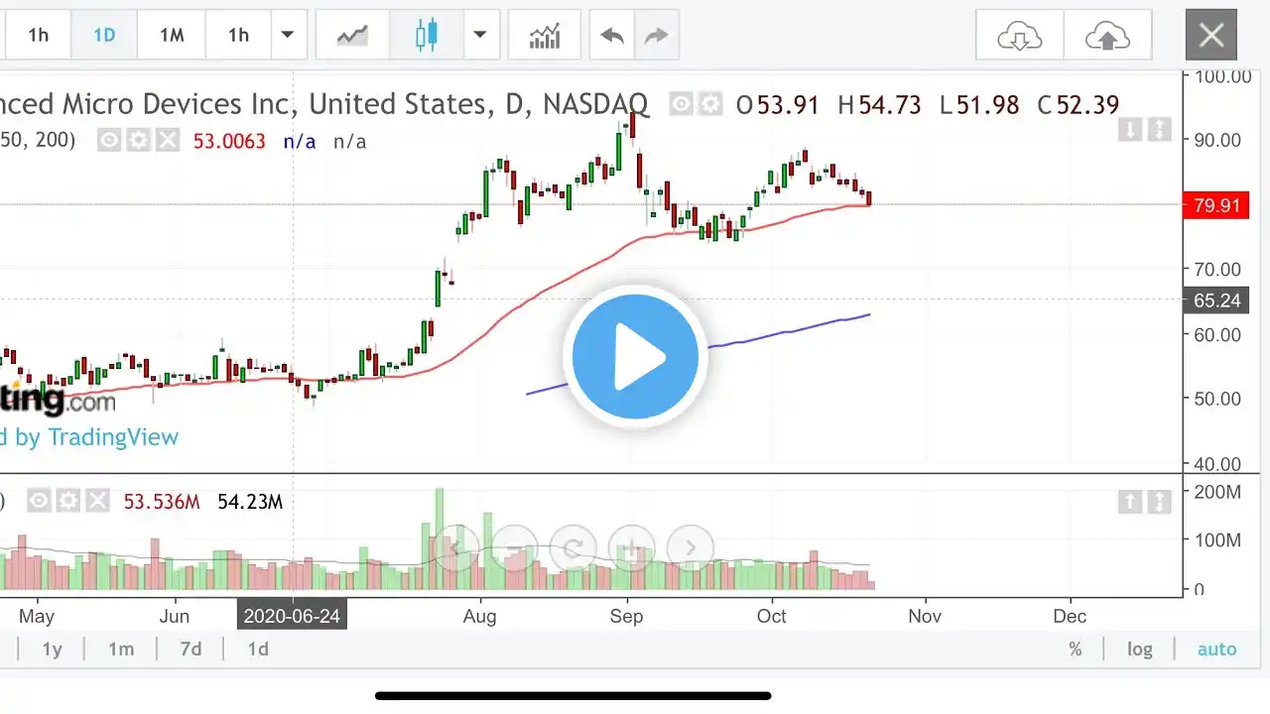The width and height of the screenshot is (1270, 714).
Task: Open settings gear for the volume indicator
Action: point(67,502)
